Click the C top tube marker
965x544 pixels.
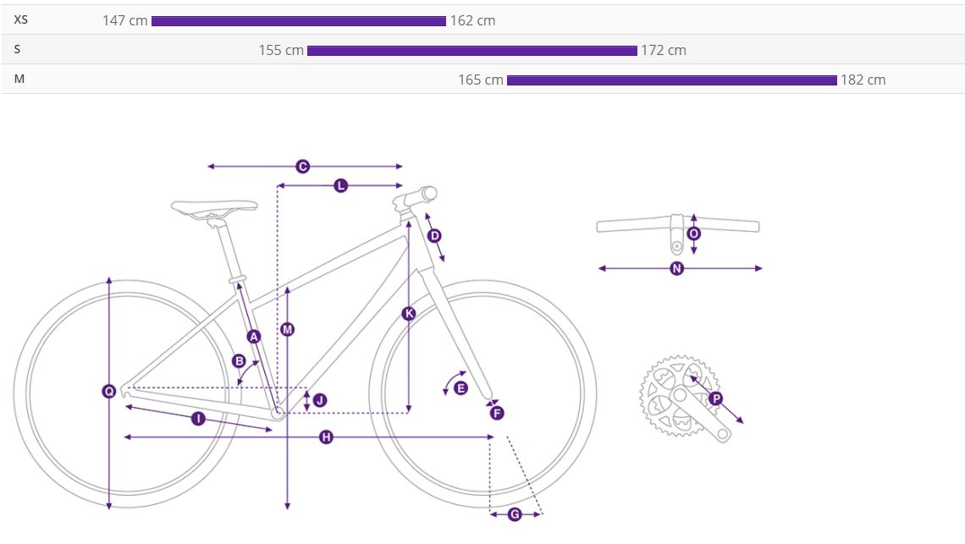point(303,167)
